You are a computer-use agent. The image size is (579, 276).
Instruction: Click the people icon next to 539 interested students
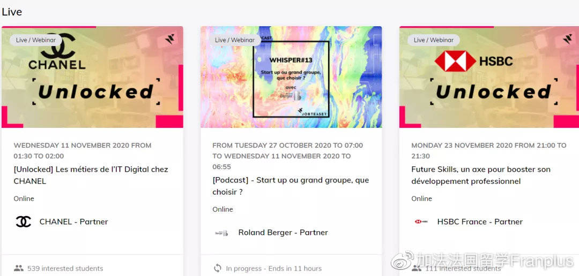18,269
